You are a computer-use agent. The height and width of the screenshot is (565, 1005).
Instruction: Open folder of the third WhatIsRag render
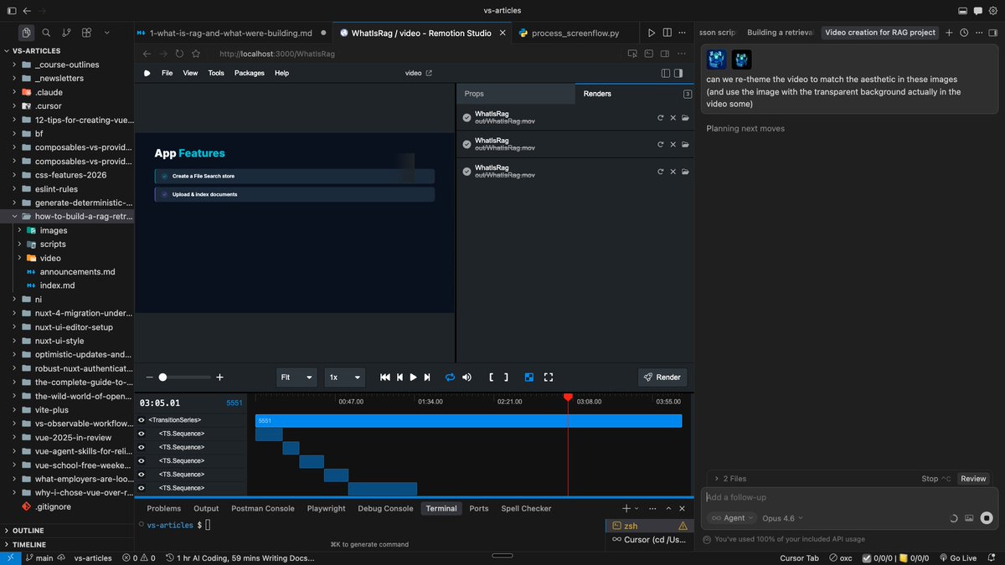(685, 172)
